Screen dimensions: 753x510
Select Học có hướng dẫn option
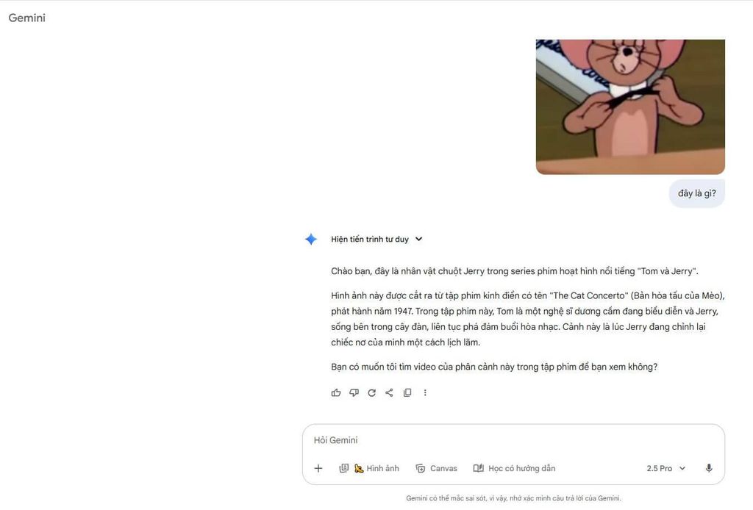(x=514, y=468)
